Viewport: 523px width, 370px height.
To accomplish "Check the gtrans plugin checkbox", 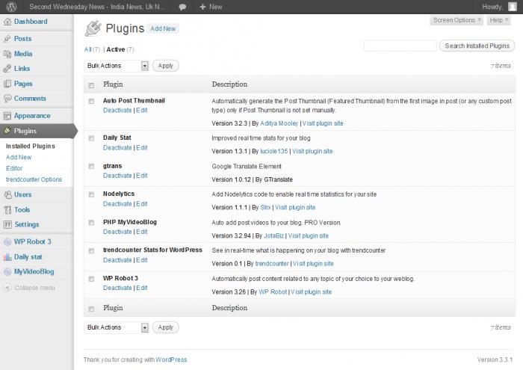I will pos(91,166).
